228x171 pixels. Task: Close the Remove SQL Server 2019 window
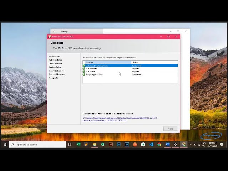(176, 37)
